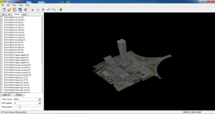Switch to the IDE tab
This screenshot has width=215, height=114.
[x=3, y=14]
